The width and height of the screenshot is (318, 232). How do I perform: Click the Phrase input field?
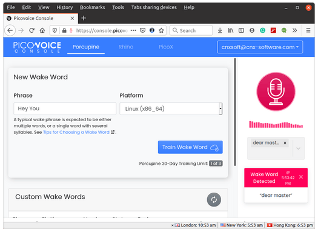tap(65, 108)
